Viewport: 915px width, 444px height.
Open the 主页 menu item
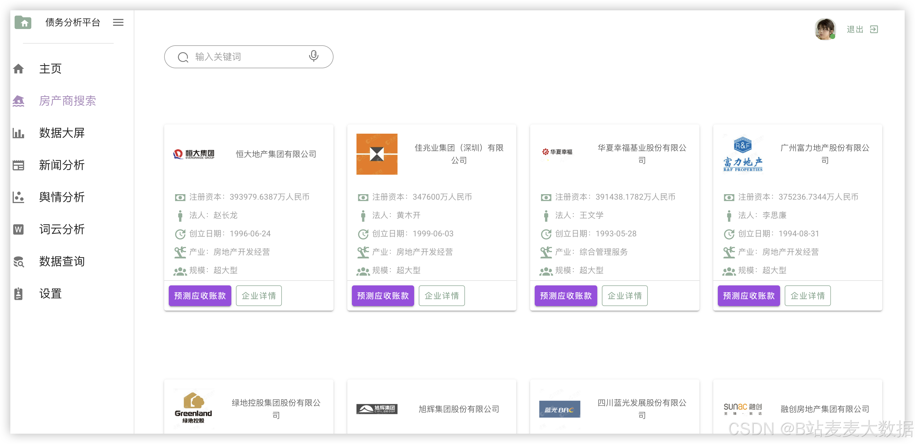pyautogui.click(x=50, y=69)
